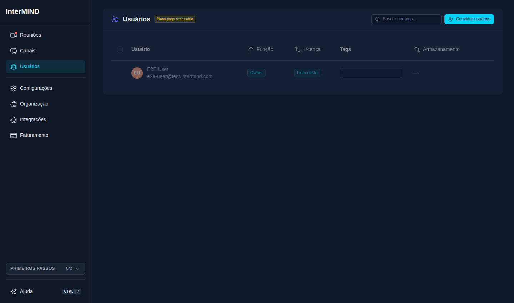This screenshot has height=303, width=514.
Task: Open Faturamento billing page
Action: [x=45, y=135]
